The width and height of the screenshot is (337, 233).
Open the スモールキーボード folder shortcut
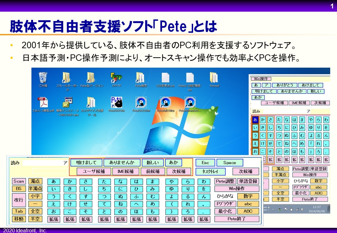67,81
